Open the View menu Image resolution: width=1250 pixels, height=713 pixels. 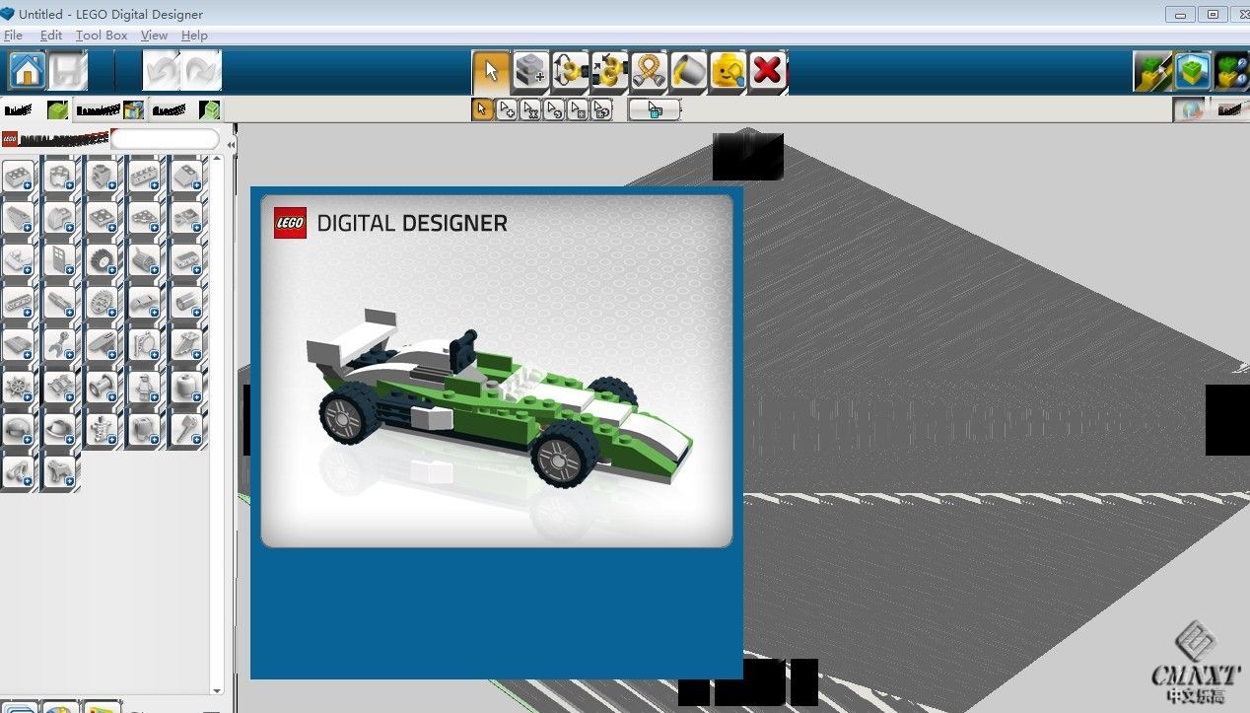tap(154, 35)
